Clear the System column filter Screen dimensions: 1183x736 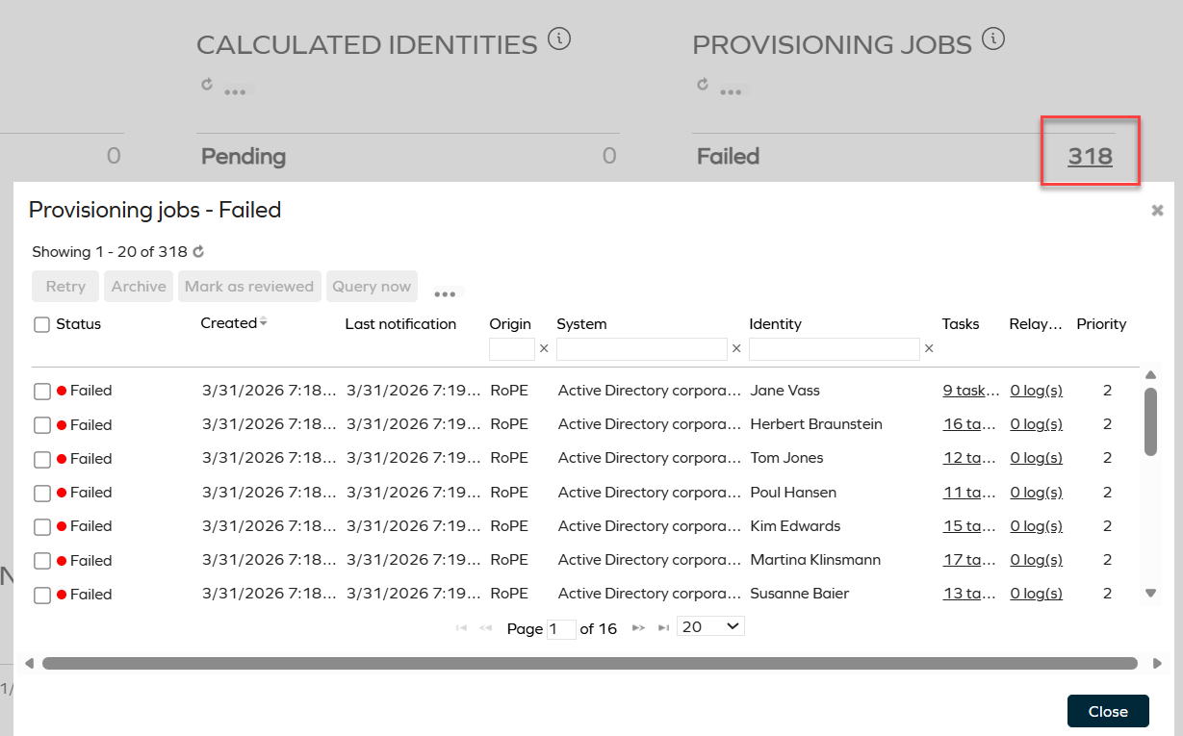coord(736,348)
